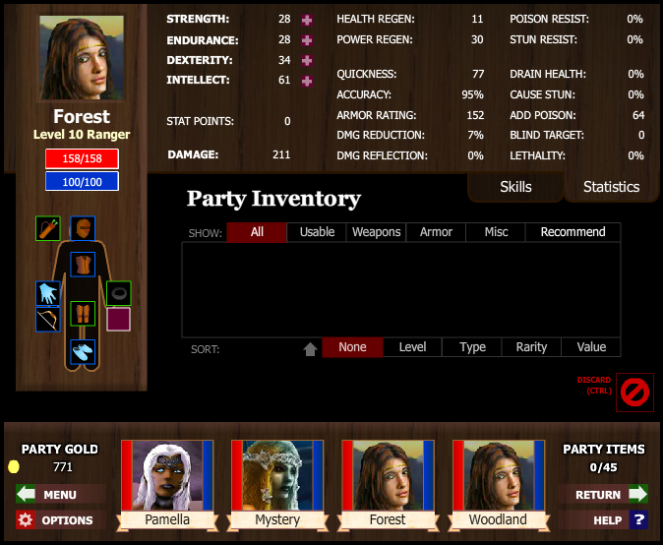Sort inventory by Type

click(472, 347)
